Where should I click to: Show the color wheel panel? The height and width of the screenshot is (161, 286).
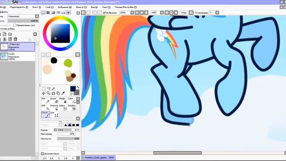(43, 13)
